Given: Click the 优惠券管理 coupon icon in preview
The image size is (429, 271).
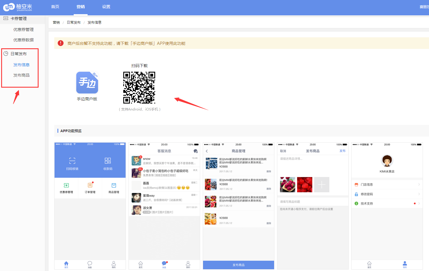Looking at the screenshot, I should point(66,185).
